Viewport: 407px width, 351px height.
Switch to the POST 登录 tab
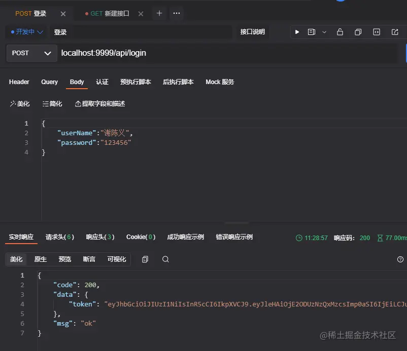point(31,14)
